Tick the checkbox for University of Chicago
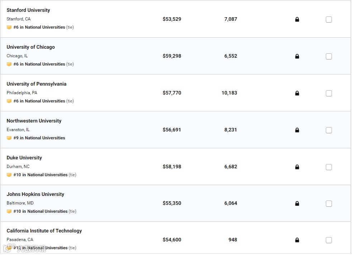The height and width of the screenshot is (255, 352). [329, 57]
